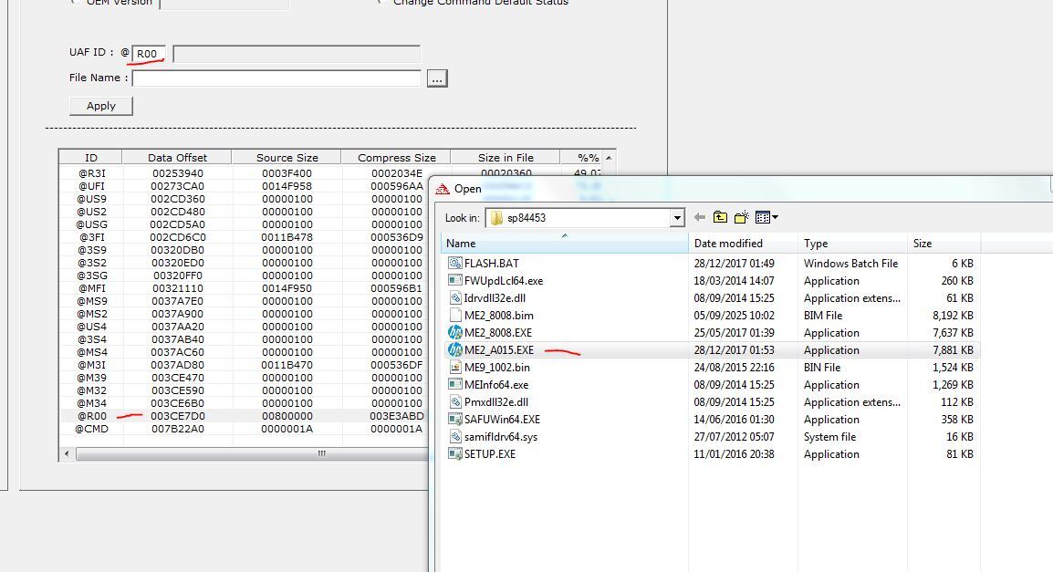Screen dimensions: 1053x572
Task: Select the @UFI row
Action: (x=245, y=186)
